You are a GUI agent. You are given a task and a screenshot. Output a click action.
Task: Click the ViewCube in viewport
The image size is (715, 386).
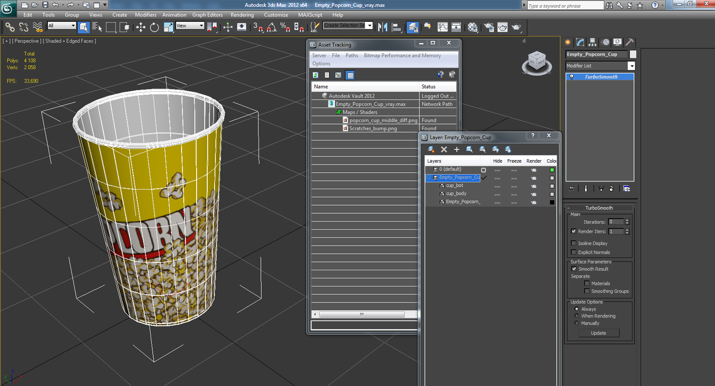(537, 62)
